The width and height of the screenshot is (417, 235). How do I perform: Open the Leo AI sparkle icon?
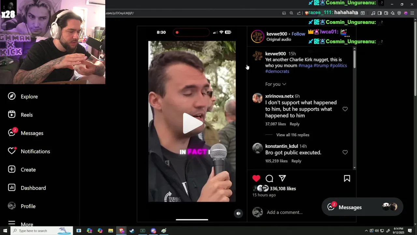393,13
